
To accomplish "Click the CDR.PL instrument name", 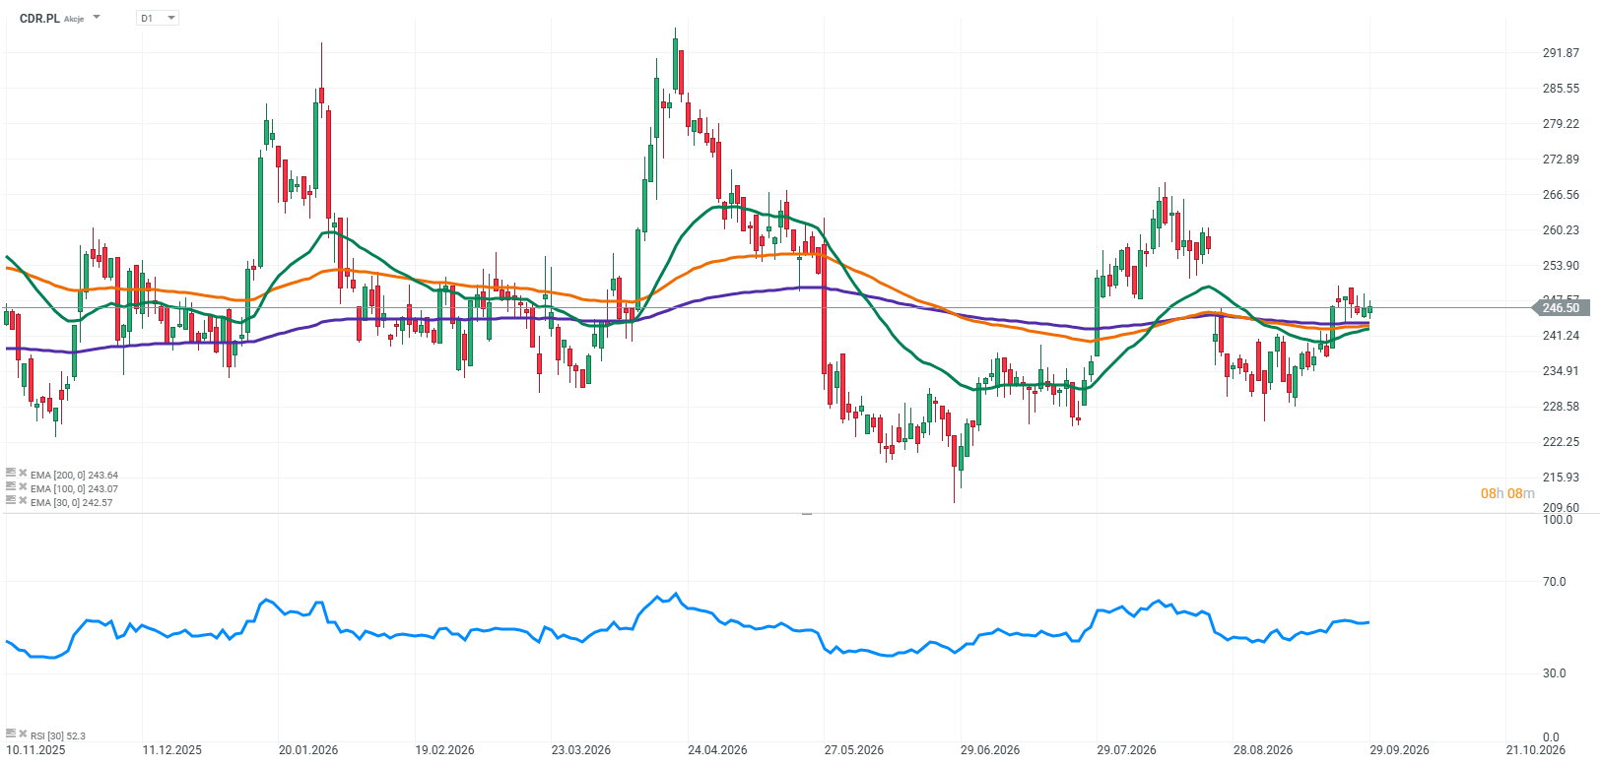I will click(x=39, y=19).
